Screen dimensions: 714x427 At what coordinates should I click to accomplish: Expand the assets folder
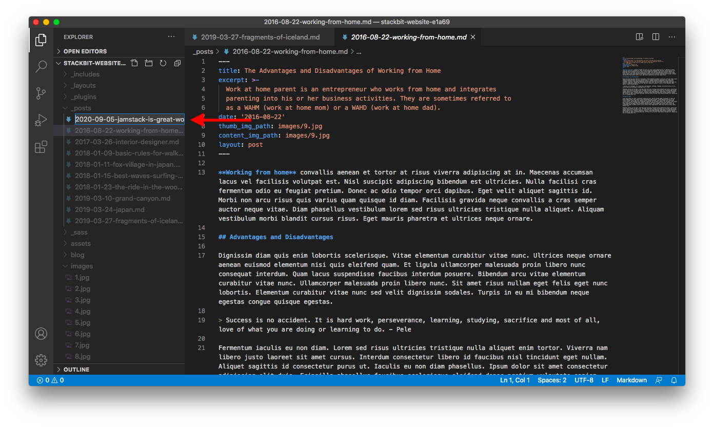(119, 243)
